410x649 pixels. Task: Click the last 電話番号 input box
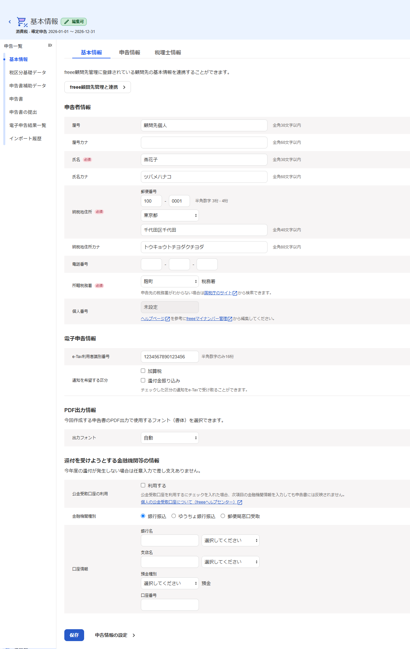click(x=207, y=264)
